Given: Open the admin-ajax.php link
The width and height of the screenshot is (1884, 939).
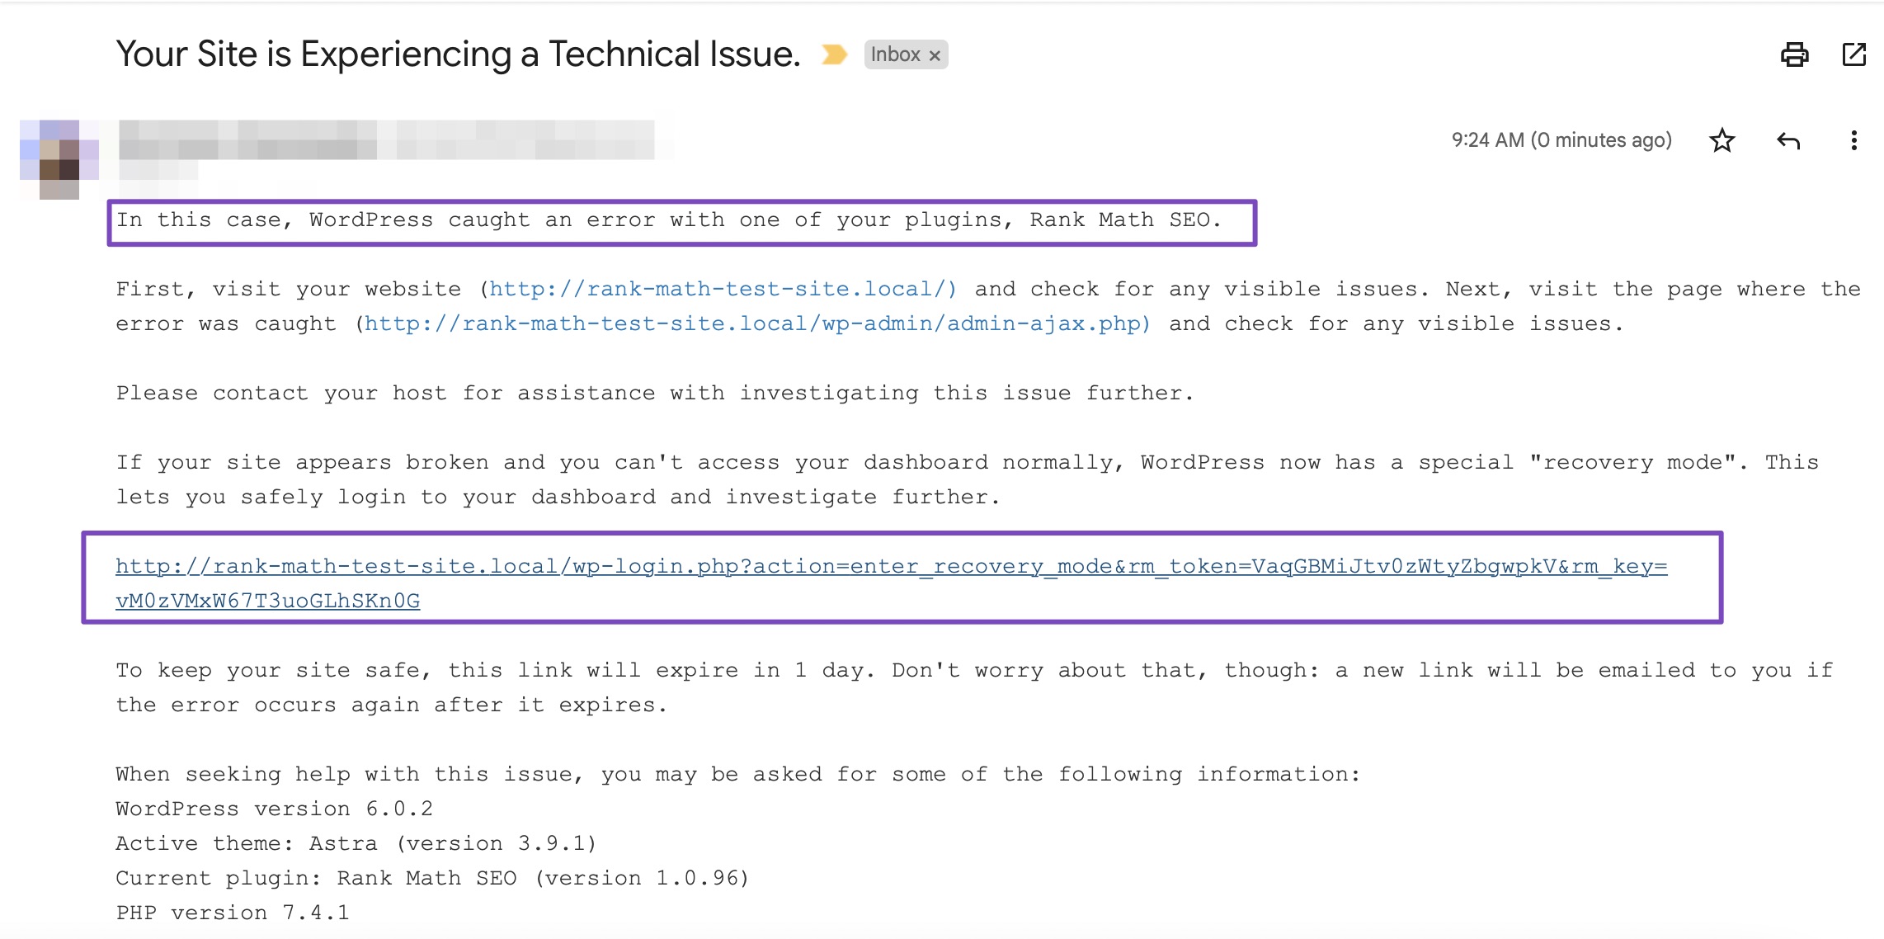Looking at the screenshot, I should (x=757, y=323).
